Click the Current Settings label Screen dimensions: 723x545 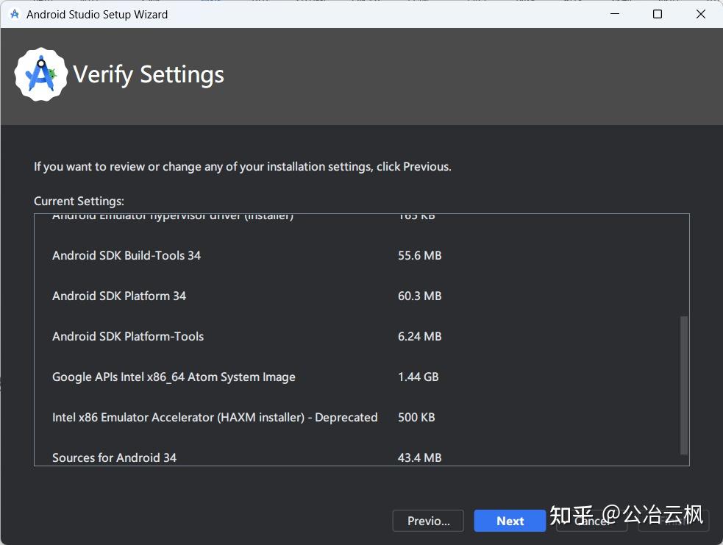point(79,201)
